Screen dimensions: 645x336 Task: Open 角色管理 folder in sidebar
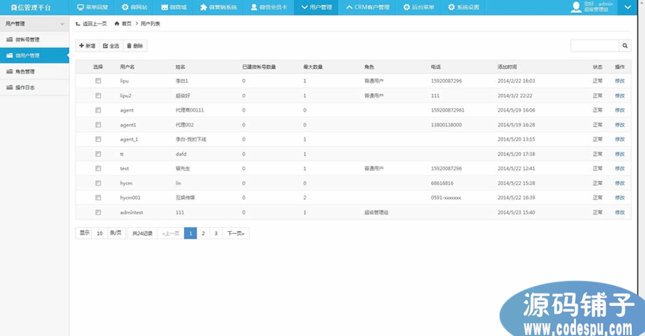34,71
